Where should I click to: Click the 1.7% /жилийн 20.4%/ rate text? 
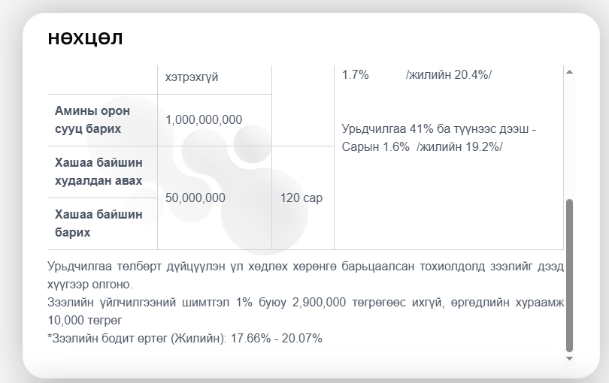click(x=416, y=74)
